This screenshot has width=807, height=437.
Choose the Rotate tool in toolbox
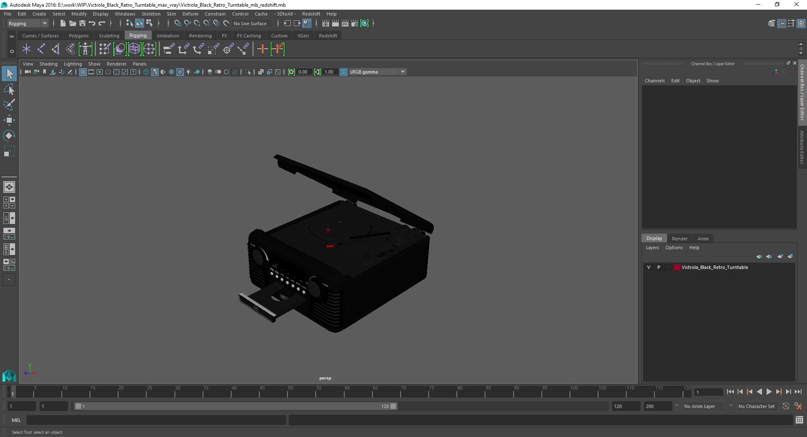9,135
